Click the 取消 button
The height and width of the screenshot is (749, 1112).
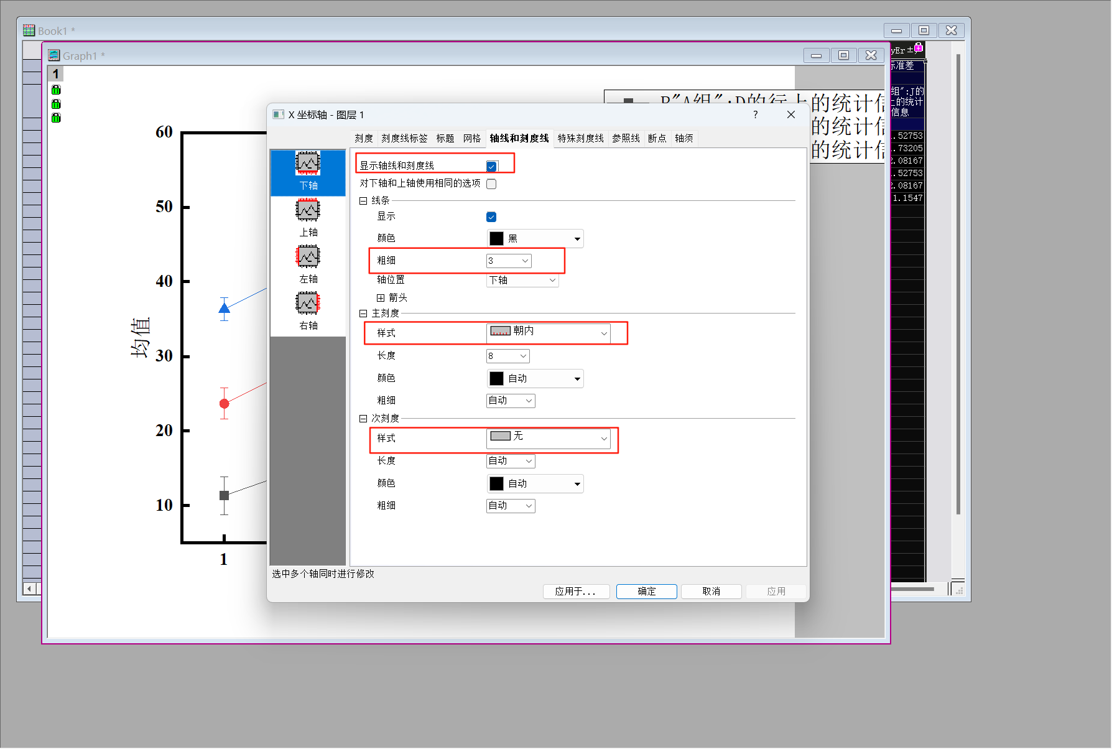711,591
